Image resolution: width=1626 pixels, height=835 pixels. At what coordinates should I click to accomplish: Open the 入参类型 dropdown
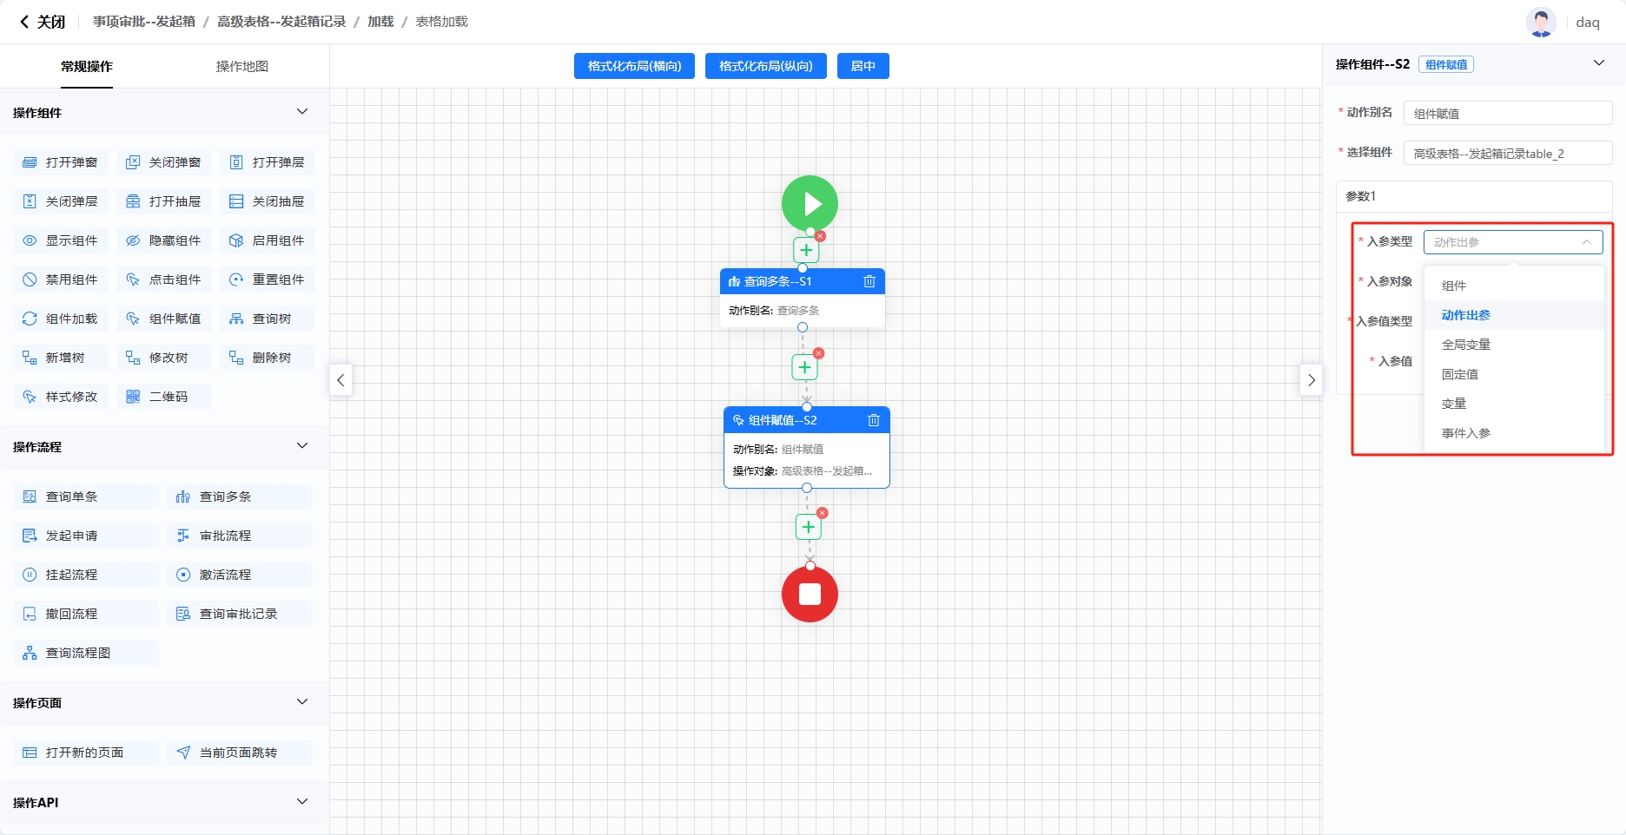tap(1512, 242)
